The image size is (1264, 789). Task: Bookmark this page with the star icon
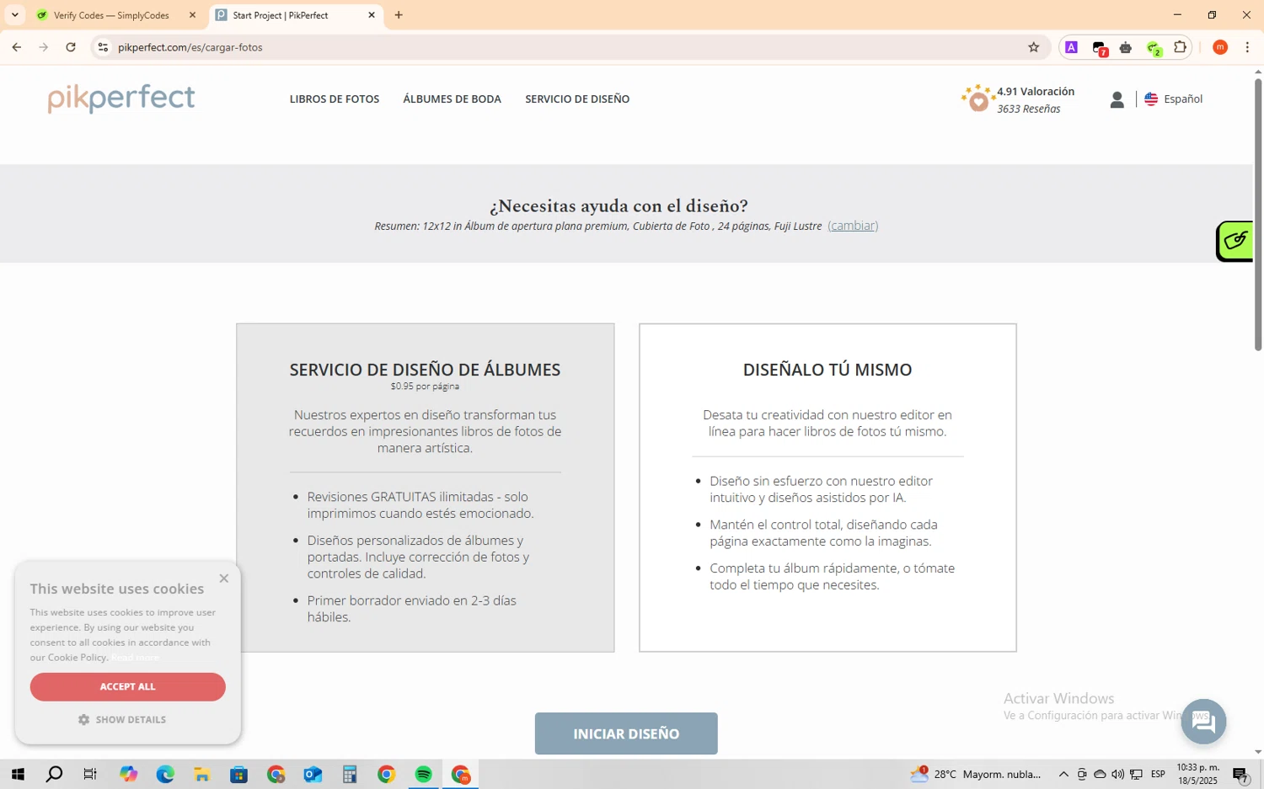(x=1034, y=47)
